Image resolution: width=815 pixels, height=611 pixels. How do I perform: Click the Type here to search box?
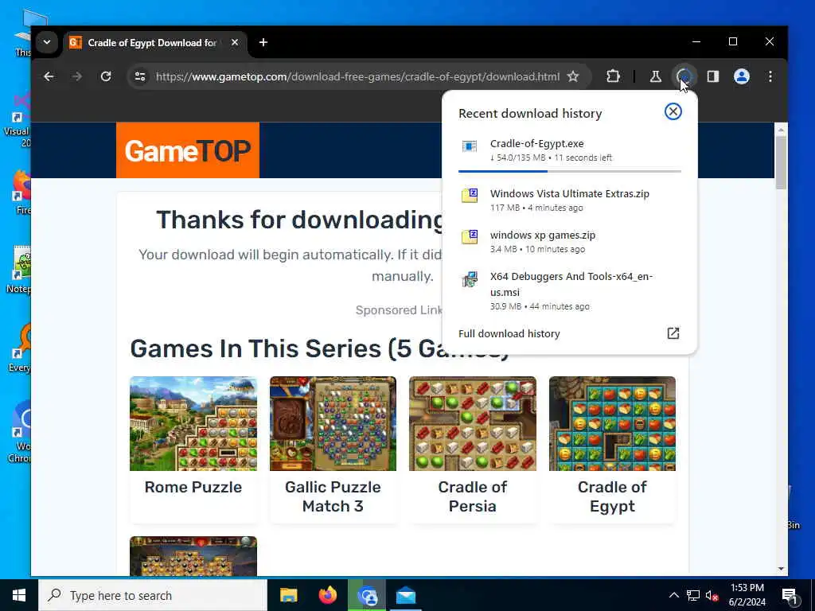pos(153,595)
